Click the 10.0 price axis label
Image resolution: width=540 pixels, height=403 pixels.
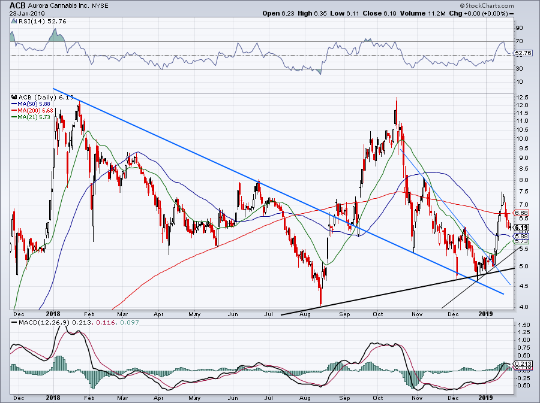521,139
